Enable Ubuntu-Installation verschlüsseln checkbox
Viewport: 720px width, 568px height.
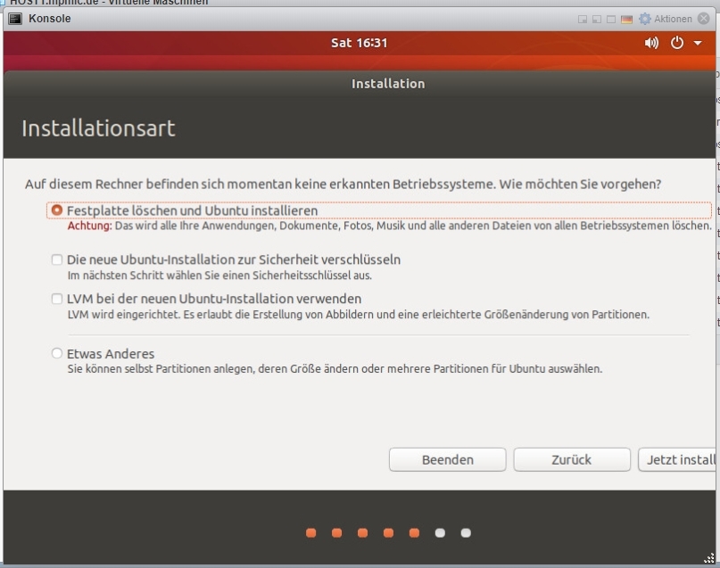coord(56,259)
